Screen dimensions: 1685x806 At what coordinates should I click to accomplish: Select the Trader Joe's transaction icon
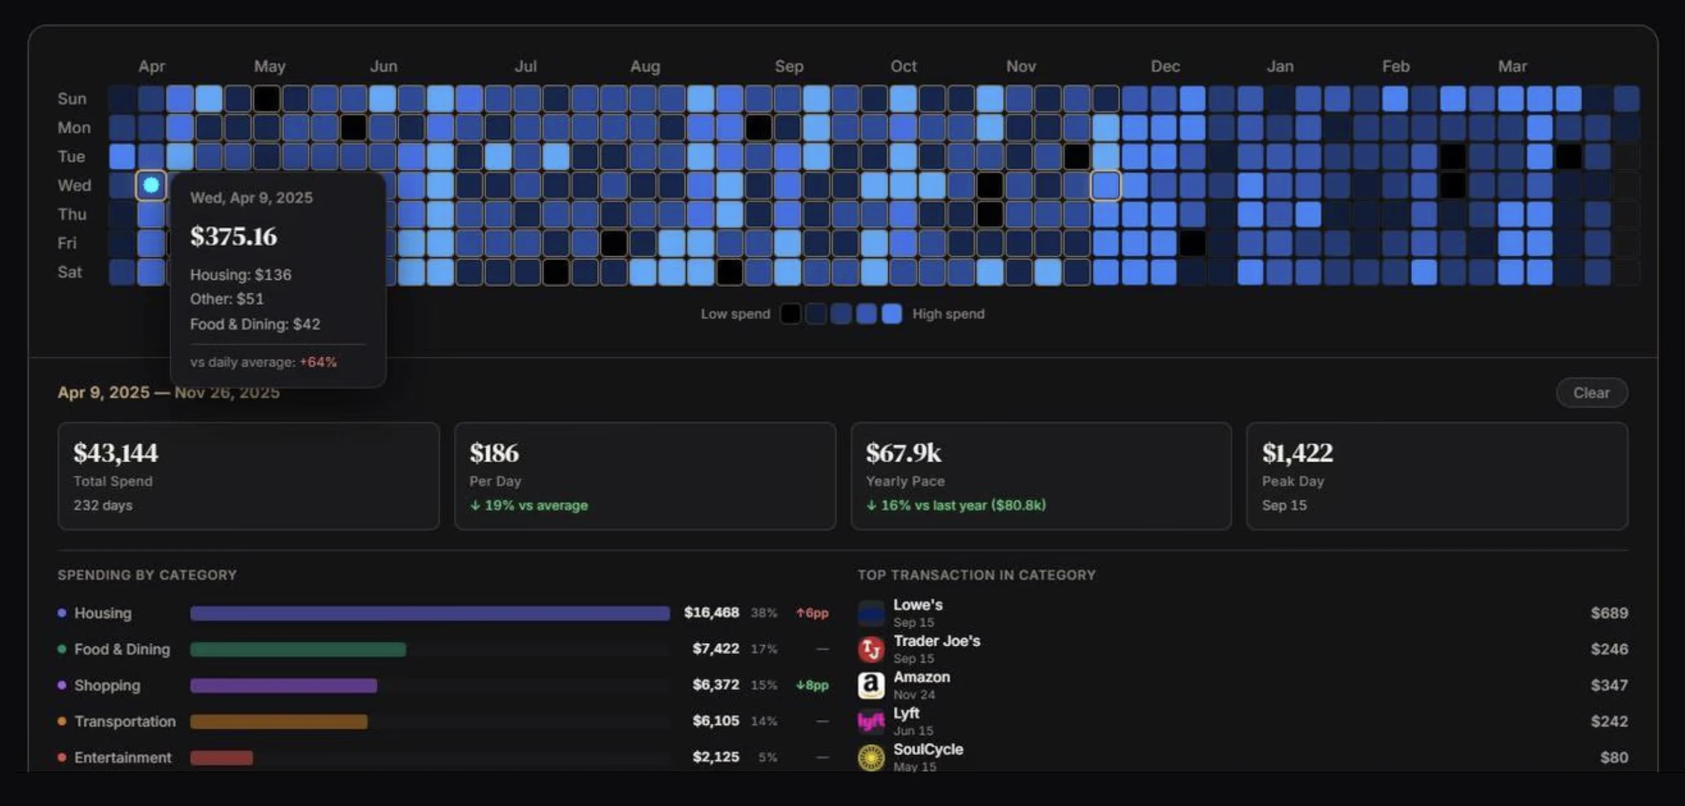[x=871, y=649]
